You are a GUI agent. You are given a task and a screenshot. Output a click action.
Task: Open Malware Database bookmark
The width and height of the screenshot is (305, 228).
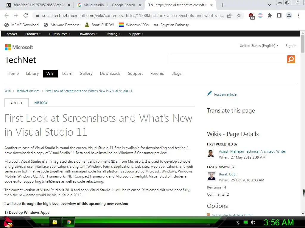(62, 25)
